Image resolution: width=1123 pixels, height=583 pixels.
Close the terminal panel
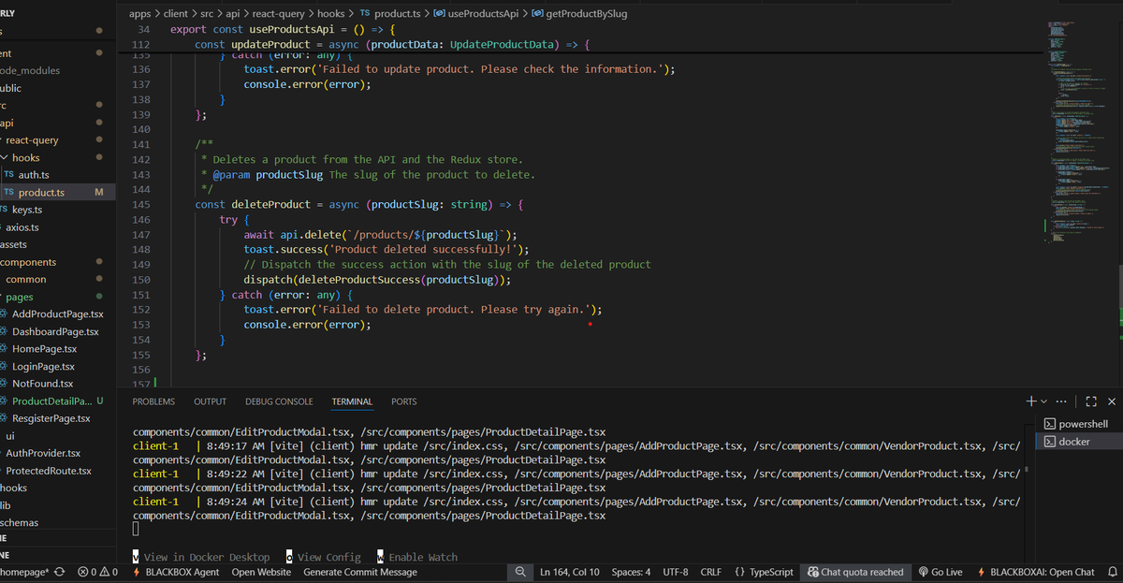coord(1111,401)
